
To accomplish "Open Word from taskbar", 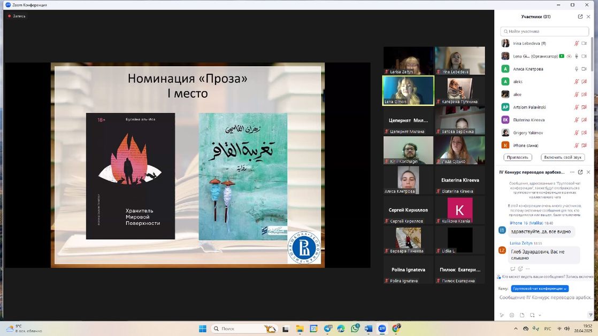I will (368, 329).
